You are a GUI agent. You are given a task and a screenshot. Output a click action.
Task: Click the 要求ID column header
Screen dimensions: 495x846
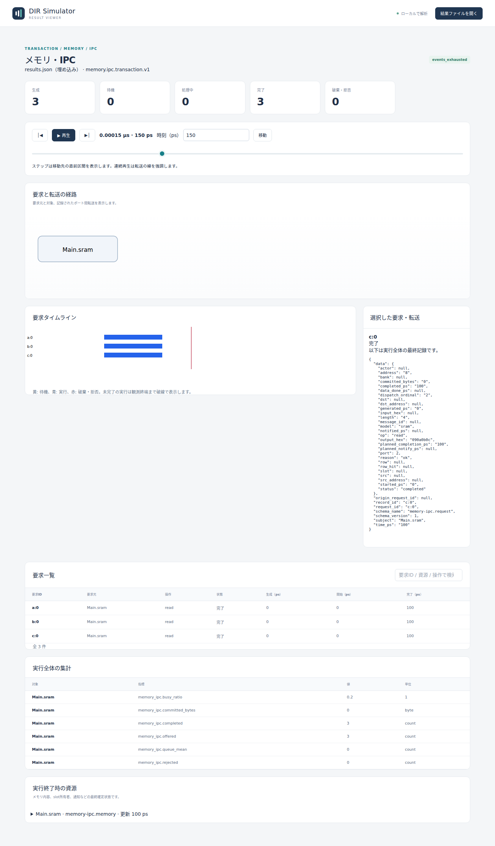coord(37,595)
